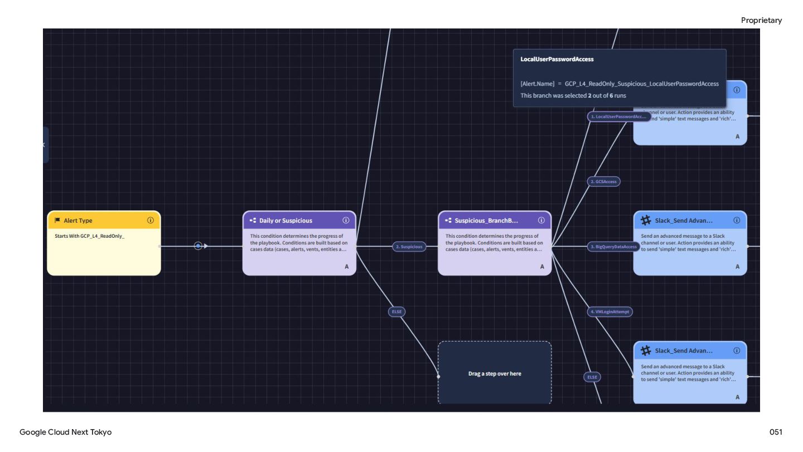This screenshot has width=803, height=452.
Task: Click 'Starts With GCP_L4_ReadOnly_' text
Action: click(x=89, y=236)
